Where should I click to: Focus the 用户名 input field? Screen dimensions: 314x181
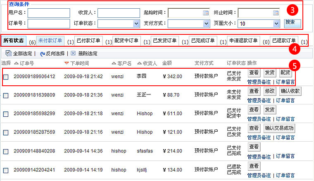[49, 13]
